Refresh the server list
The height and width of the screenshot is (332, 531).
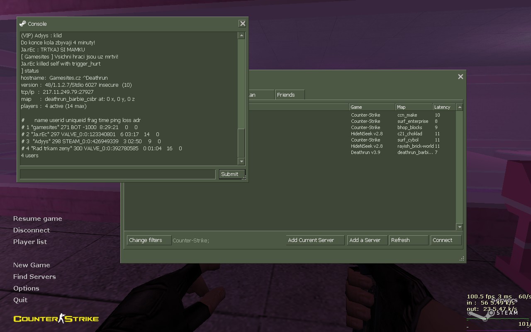(409, 240)
